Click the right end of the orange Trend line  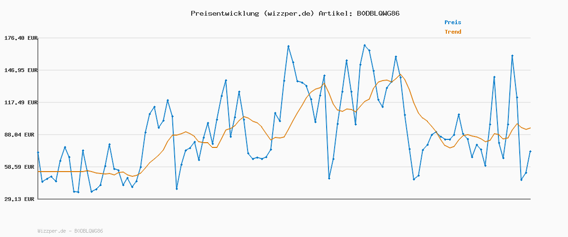coord(530,128)
